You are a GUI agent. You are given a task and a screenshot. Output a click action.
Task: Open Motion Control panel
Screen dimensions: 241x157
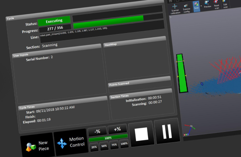pos(70,142)
